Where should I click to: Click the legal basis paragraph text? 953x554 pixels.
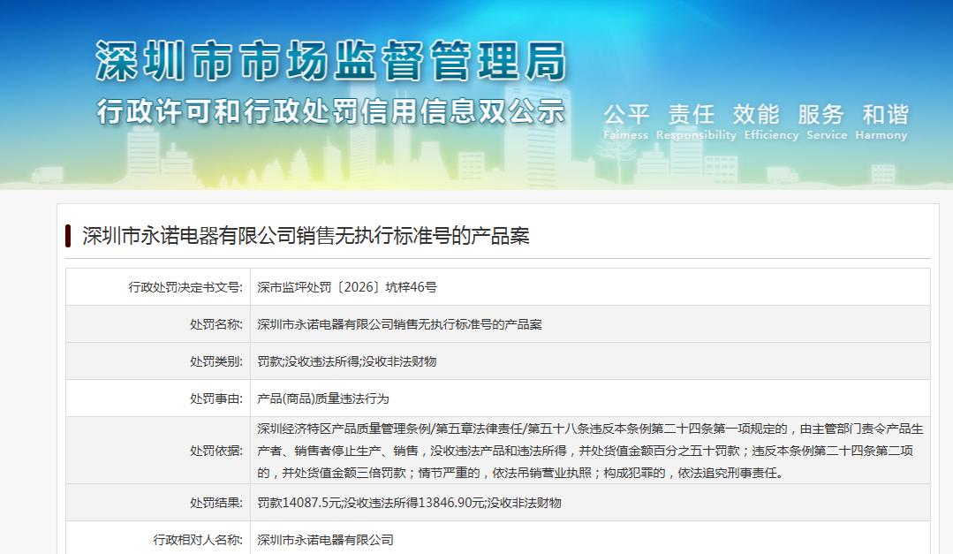tap(590, 451)
